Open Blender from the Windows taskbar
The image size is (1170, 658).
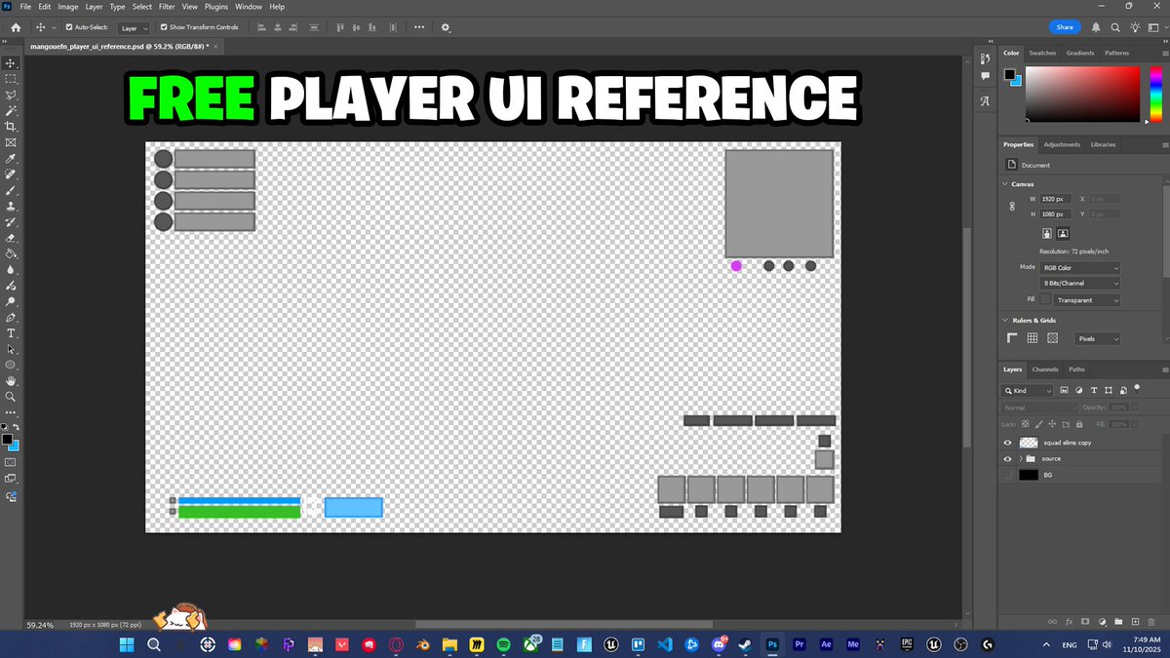[x=423, y=644]
